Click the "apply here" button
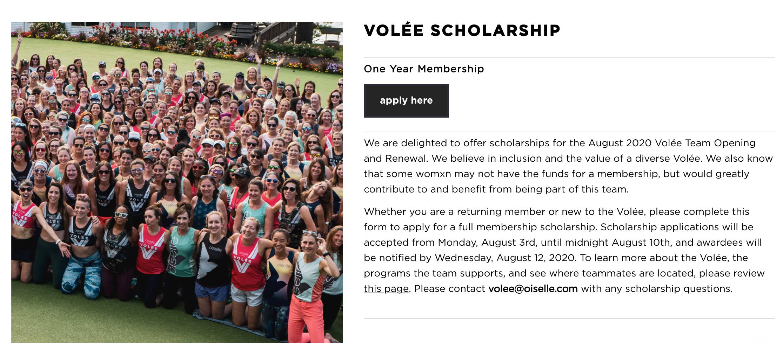 [406, 100]
